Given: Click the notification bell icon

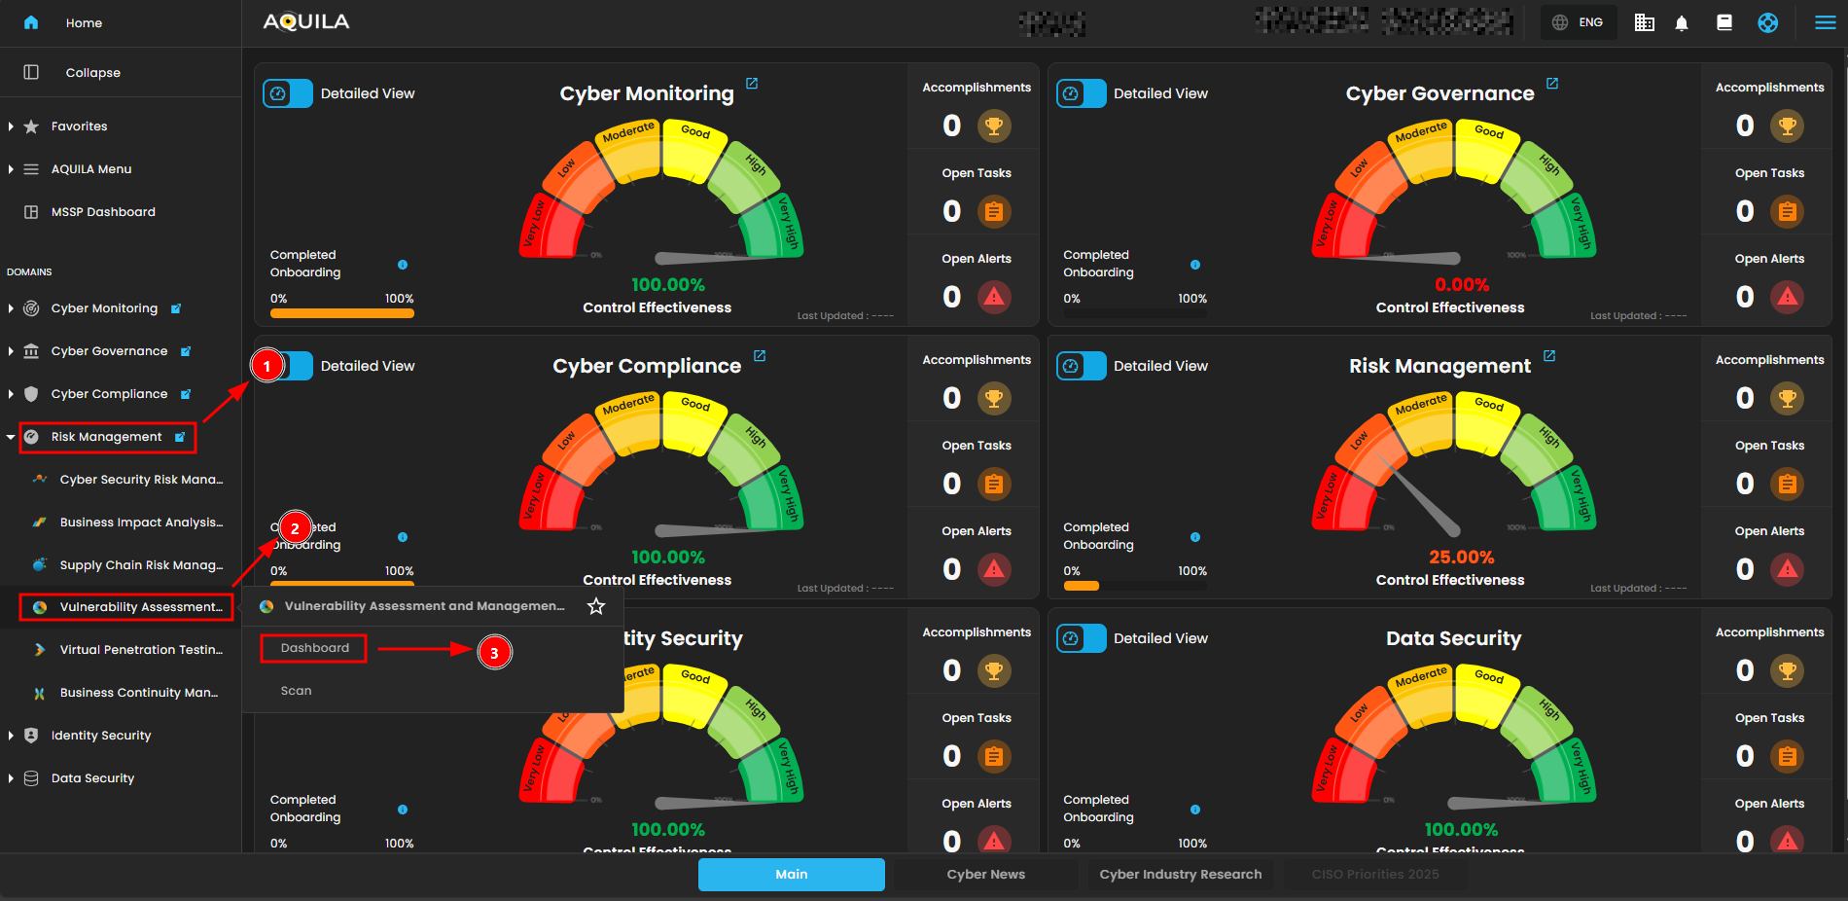Looking at the screenshot, I should click(x=1682, y=23).
